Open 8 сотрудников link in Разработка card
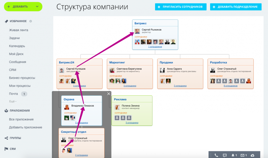 point(231,86)
